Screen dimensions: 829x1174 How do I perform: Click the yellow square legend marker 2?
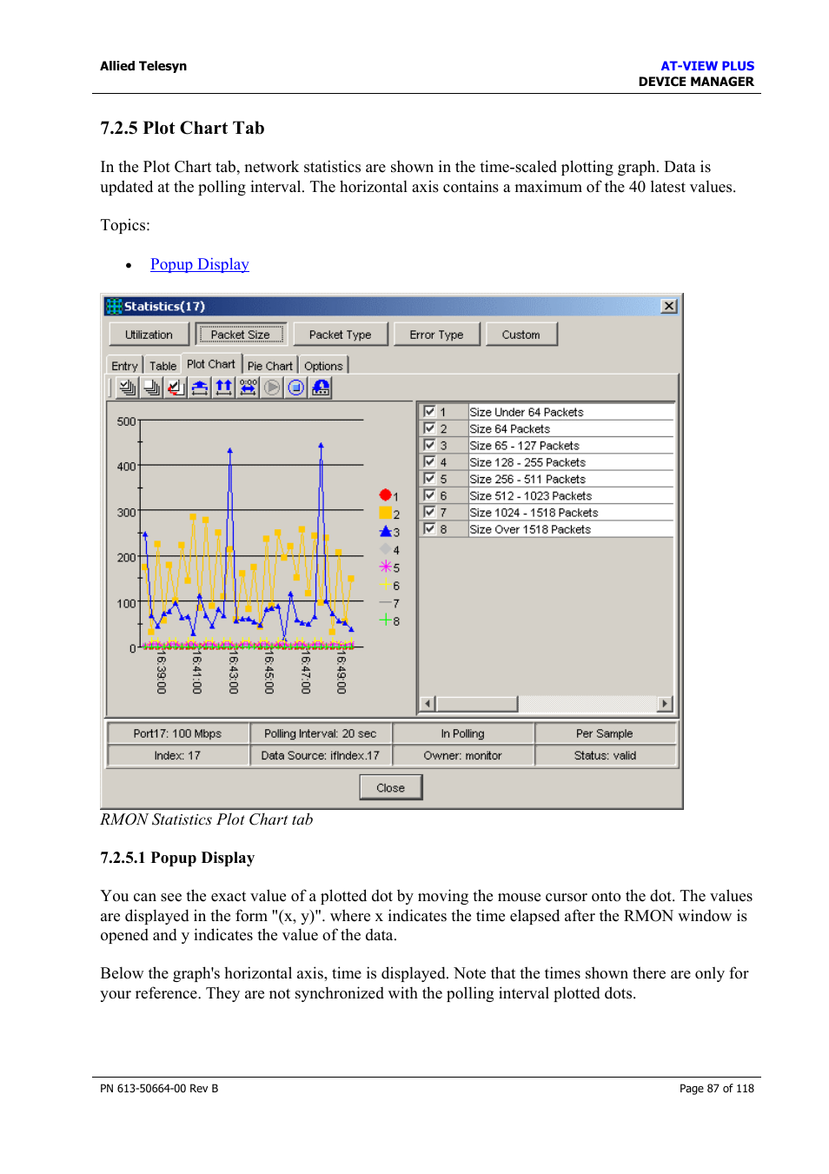[385, 513]
